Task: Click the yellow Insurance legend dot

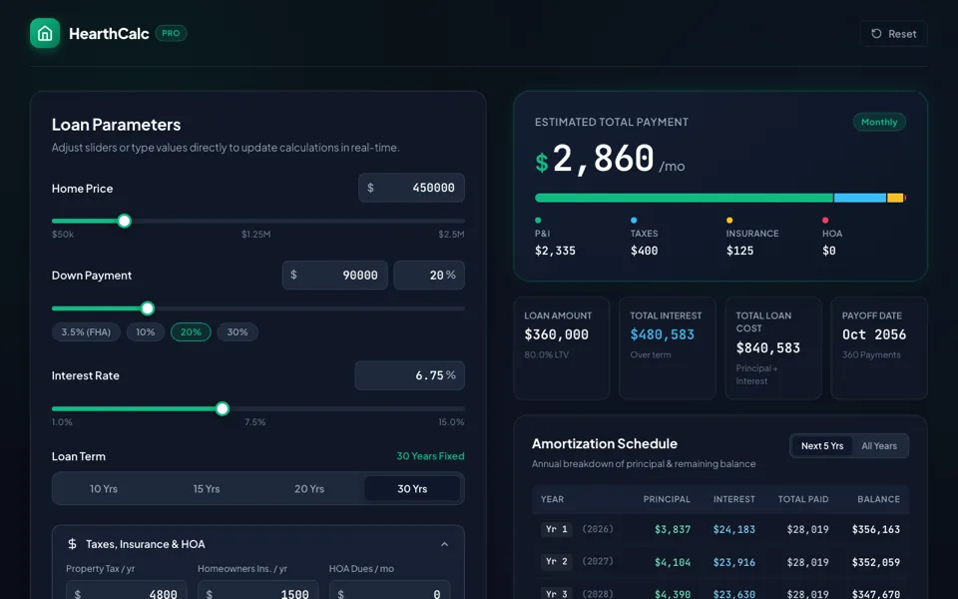Action: (x=729, y=220)
